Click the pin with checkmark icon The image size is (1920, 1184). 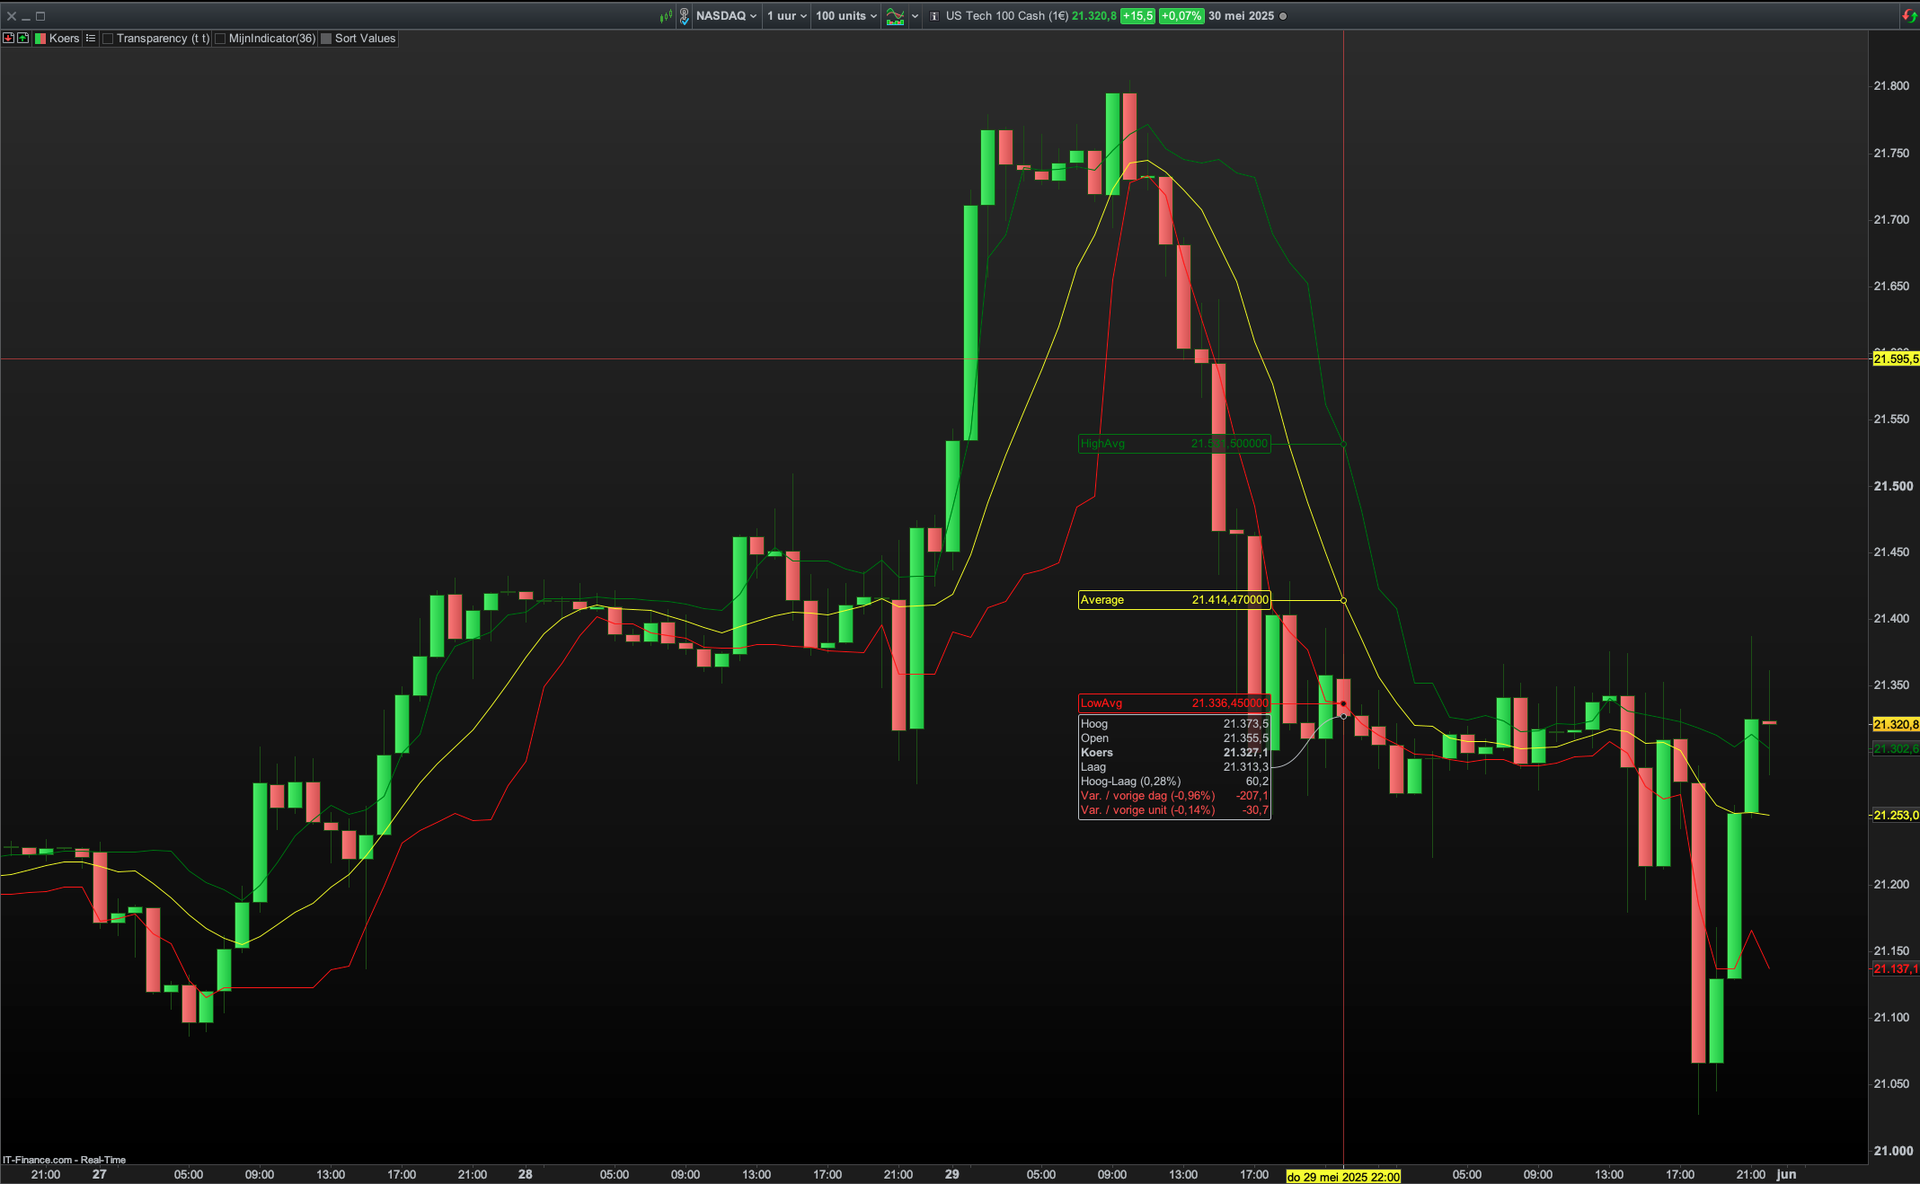click(x=684, y=16)
